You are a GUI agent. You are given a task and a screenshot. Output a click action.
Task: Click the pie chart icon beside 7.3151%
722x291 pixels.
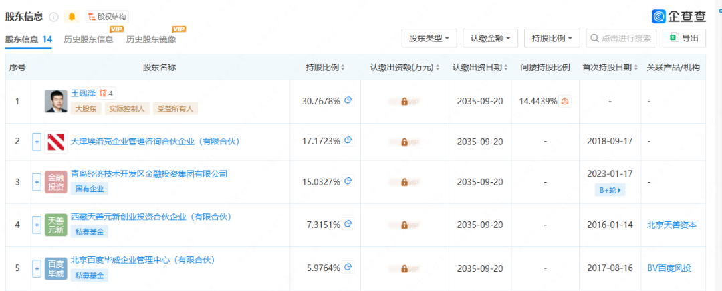[x=348, y=224]
